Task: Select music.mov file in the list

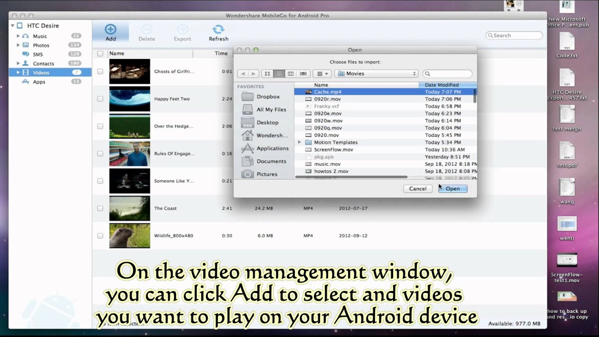Action: 385,164
